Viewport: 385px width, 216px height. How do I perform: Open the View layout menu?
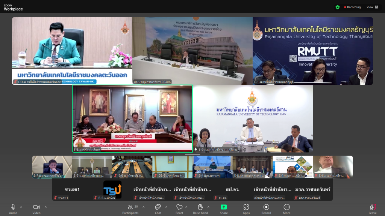372,7
